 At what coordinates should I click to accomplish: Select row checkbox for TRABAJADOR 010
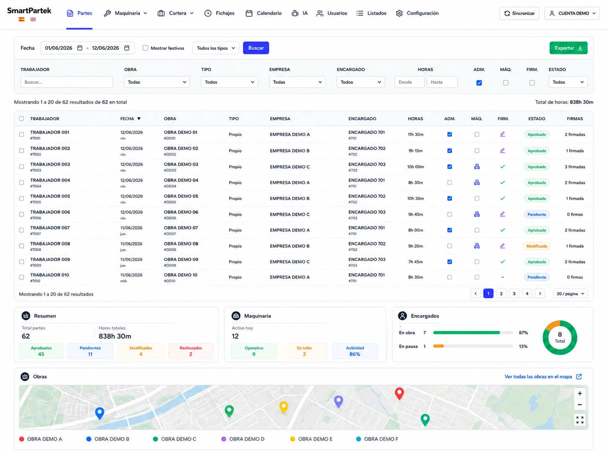pyautogui.click(x=21, y=277)
